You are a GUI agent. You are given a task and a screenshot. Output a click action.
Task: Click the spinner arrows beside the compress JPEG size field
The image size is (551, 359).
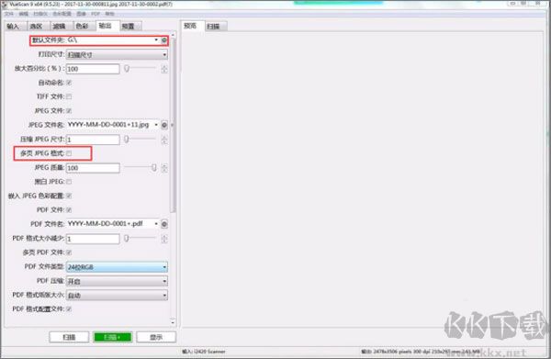click(164, 140)
